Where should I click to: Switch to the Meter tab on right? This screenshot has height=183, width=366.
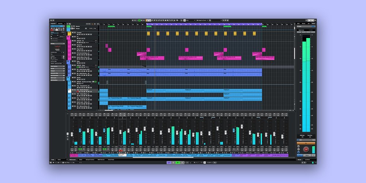313,23
